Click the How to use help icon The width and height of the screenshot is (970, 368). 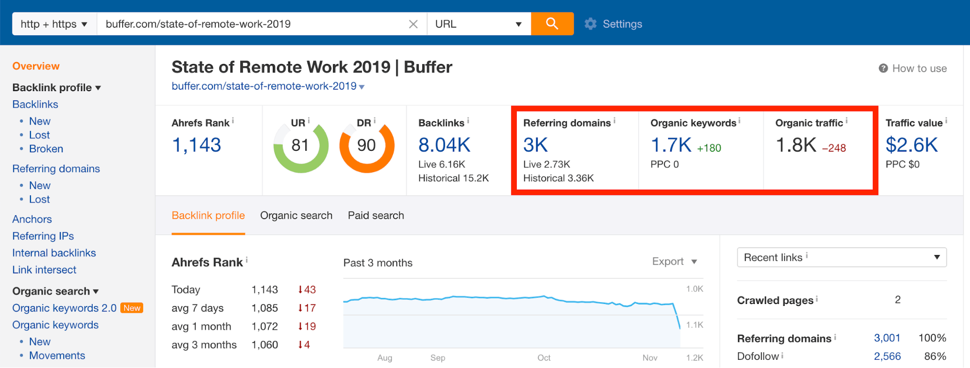[x=883, y=68]
